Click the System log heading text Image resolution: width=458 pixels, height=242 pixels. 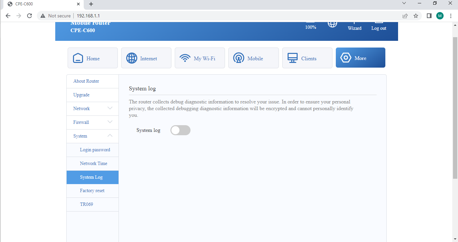click(142, 89)
